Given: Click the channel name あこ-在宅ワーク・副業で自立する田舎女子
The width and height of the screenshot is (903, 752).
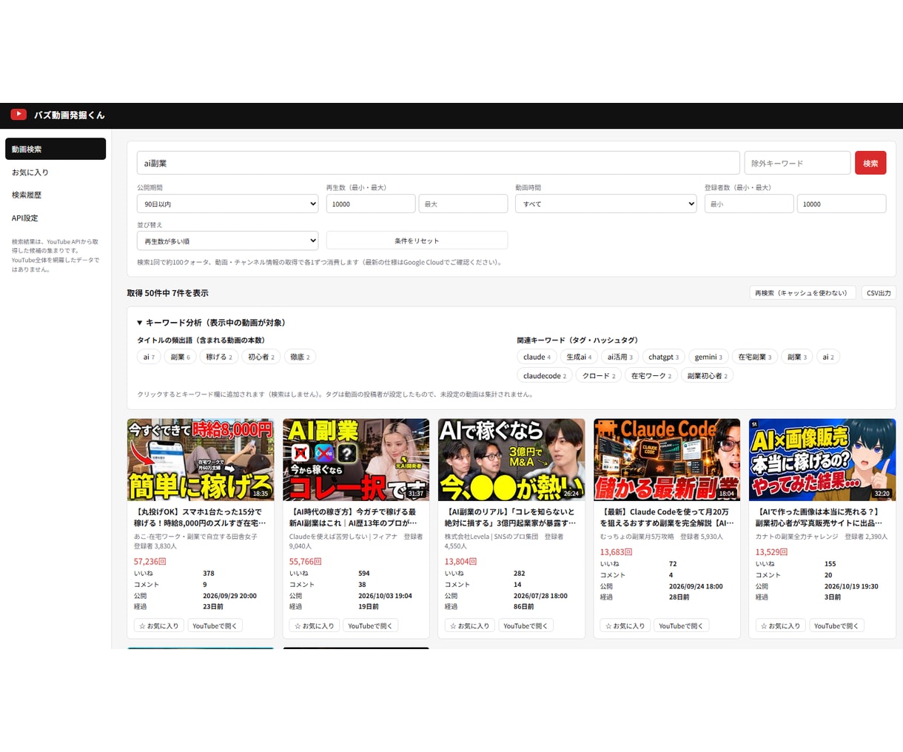Looking at the screenshot, I should pyautogui.click(x=195, y=536).
